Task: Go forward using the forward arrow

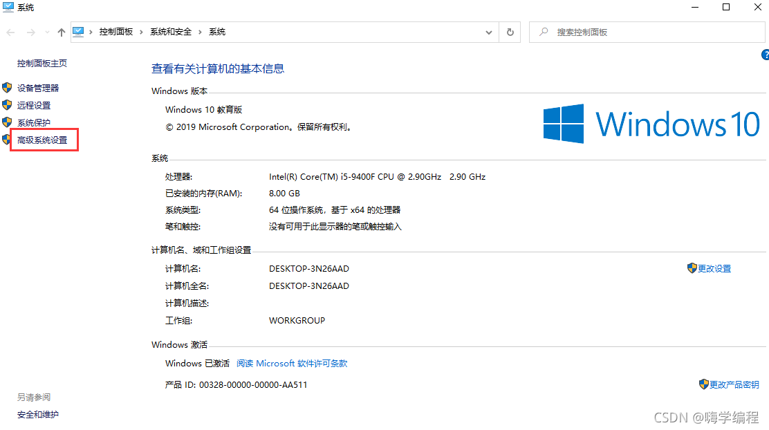Action: (x=30, y=32)
